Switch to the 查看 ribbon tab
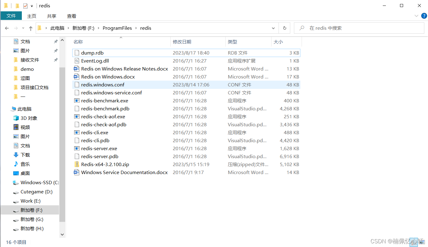The image size is (428, 247). [72, 16]
